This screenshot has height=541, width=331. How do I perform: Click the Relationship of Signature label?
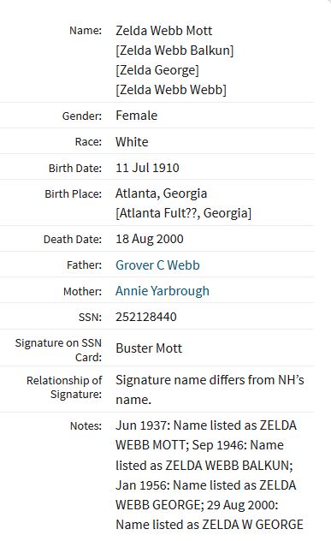[x=64, y=387]
